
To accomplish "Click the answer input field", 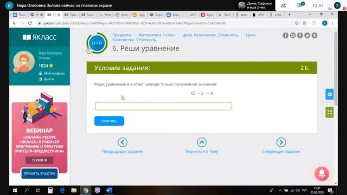I will click(163, 106).
